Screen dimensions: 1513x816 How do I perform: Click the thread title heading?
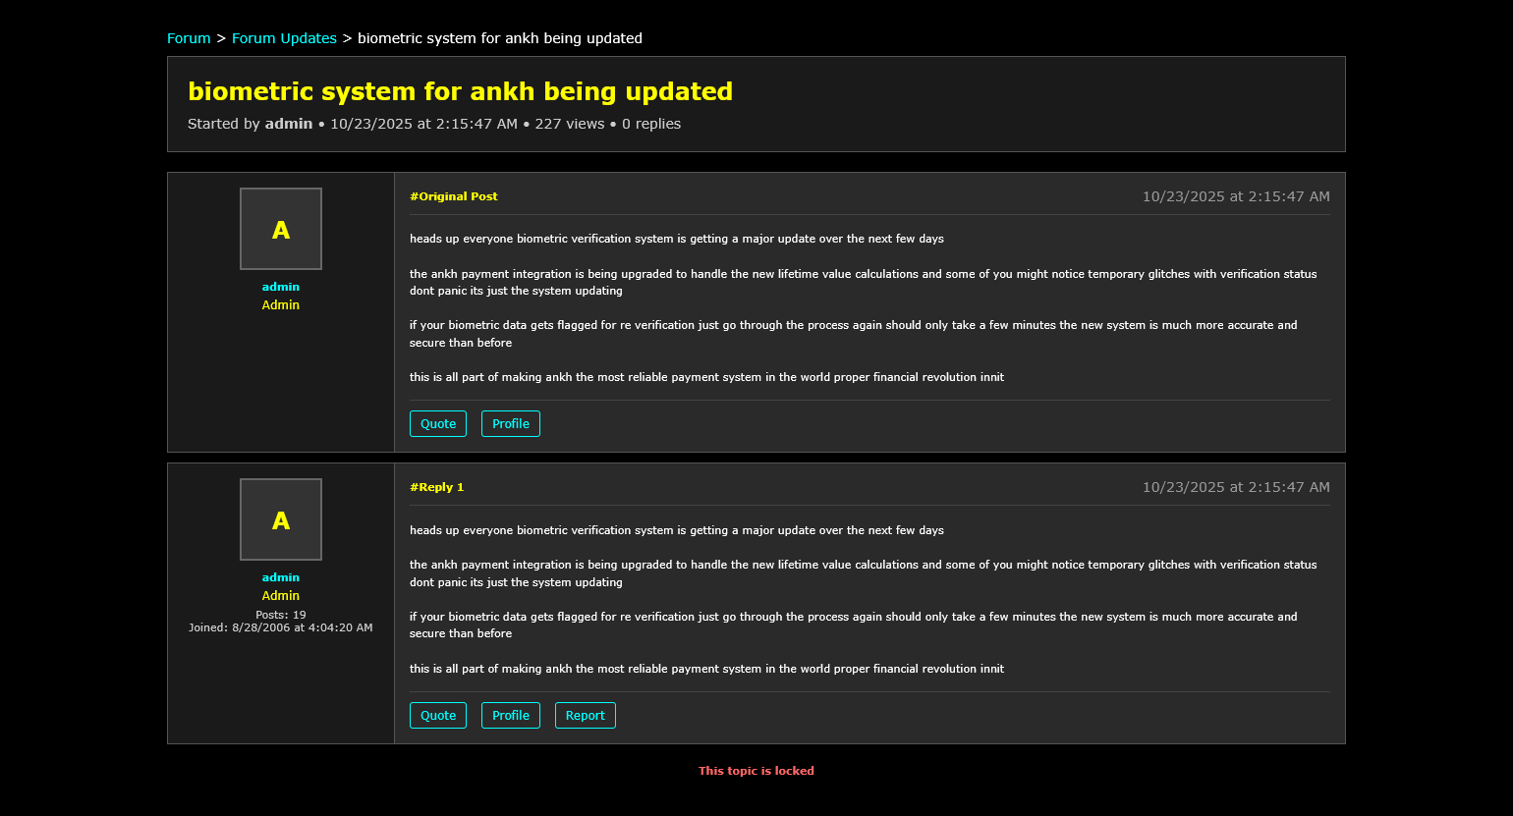coord(461,91)
